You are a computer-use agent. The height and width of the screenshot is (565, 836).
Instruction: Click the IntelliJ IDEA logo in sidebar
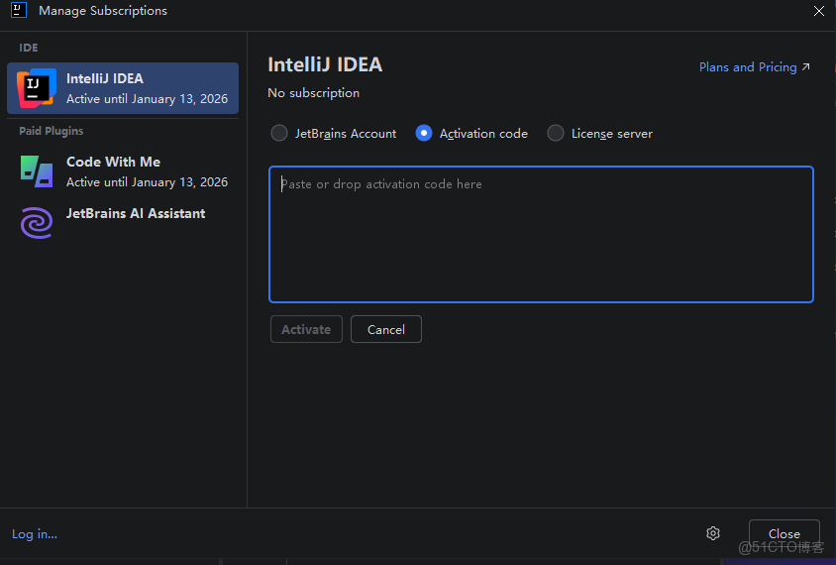37,88
